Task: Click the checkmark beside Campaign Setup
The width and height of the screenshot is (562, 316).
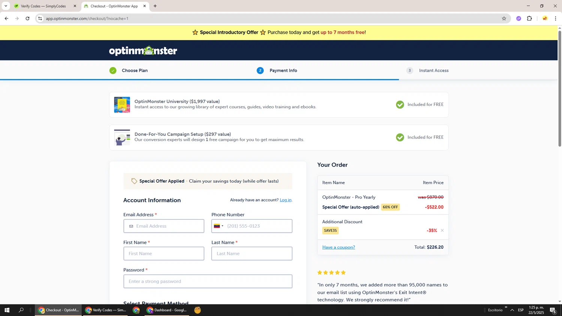Action: [400, 137]
